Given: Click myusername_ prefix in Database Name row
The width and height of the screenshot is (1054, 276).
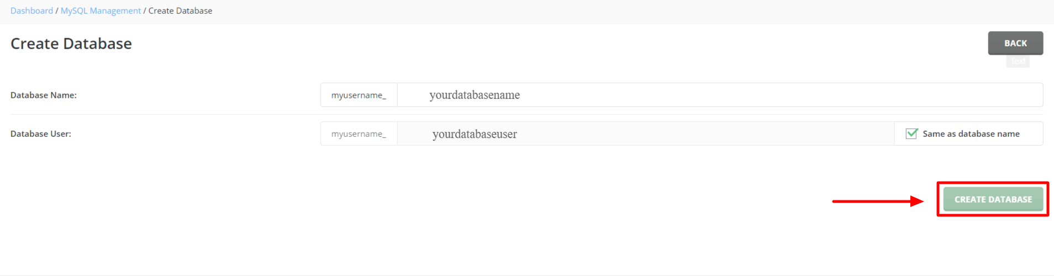Looking at the screenshot, I should [x=359, y=95].
